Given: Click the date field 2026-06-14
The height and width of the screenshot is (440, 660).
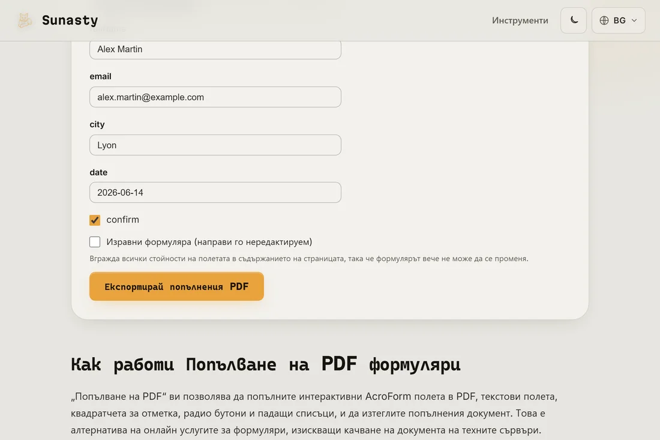Looking at the screenshot, I should (x=215, y=193).
